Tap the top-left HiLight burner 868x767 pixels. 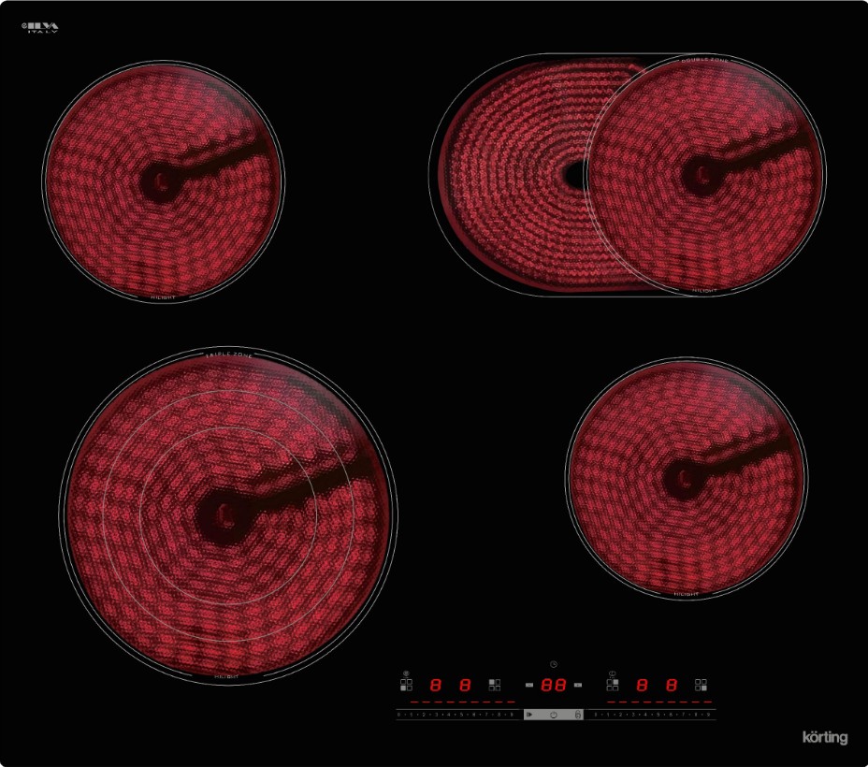point(163,181)
